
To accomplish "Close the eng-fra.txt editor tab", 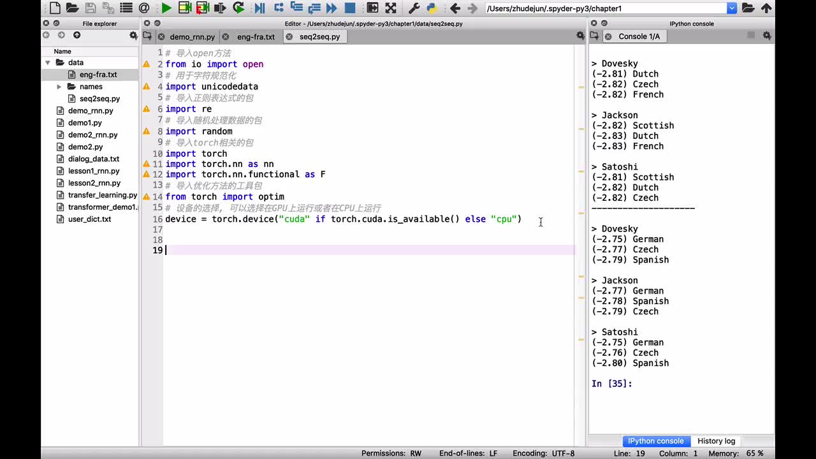I will tap(226, 37).
